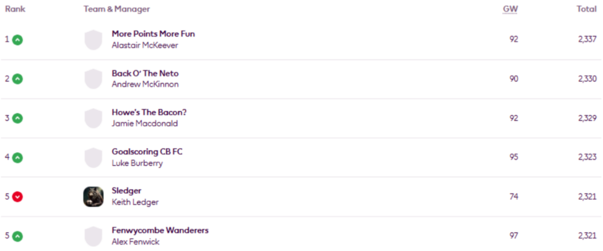Click the green up arrow beside rank 1
The height and width of the screenshot is (251, 603).
click(x=17, y=39)
